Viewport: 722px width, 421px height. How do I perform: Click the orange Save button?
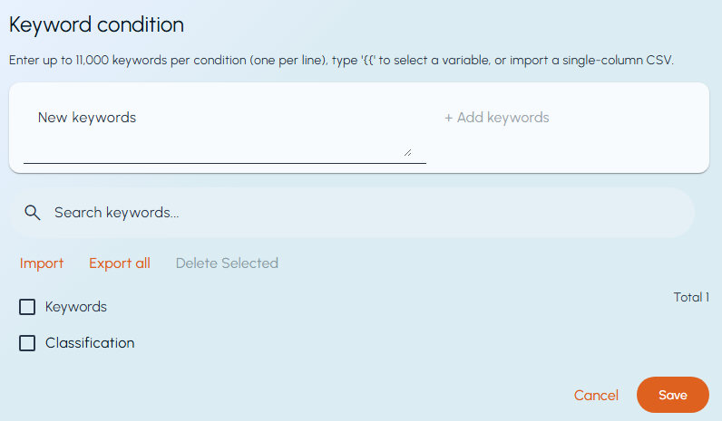pos(673,395)
